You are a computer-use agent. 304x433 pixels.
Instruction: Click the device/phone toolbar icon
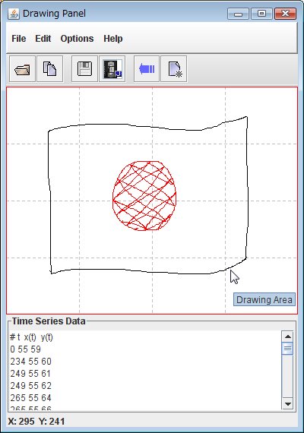pos(112,69)
